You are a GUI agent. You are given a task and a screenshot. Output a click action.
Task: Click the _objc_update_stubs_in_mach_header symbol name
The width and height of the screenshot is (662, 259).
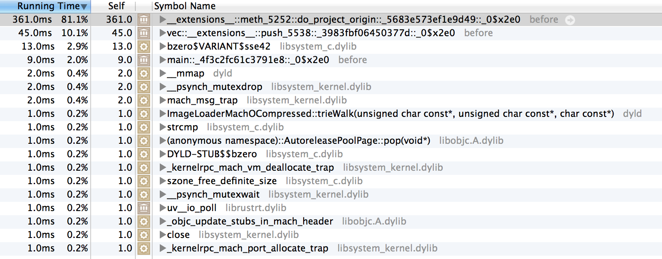pos(250,221)
